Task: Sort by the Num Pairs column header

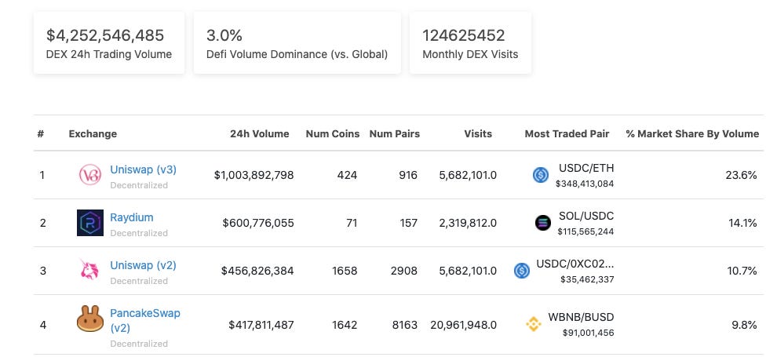Action: click(395, 133)
